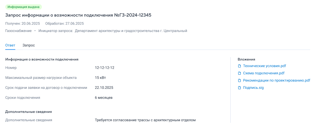
Task: Click the 6 месяцев connection term
Action: (104, 97)
